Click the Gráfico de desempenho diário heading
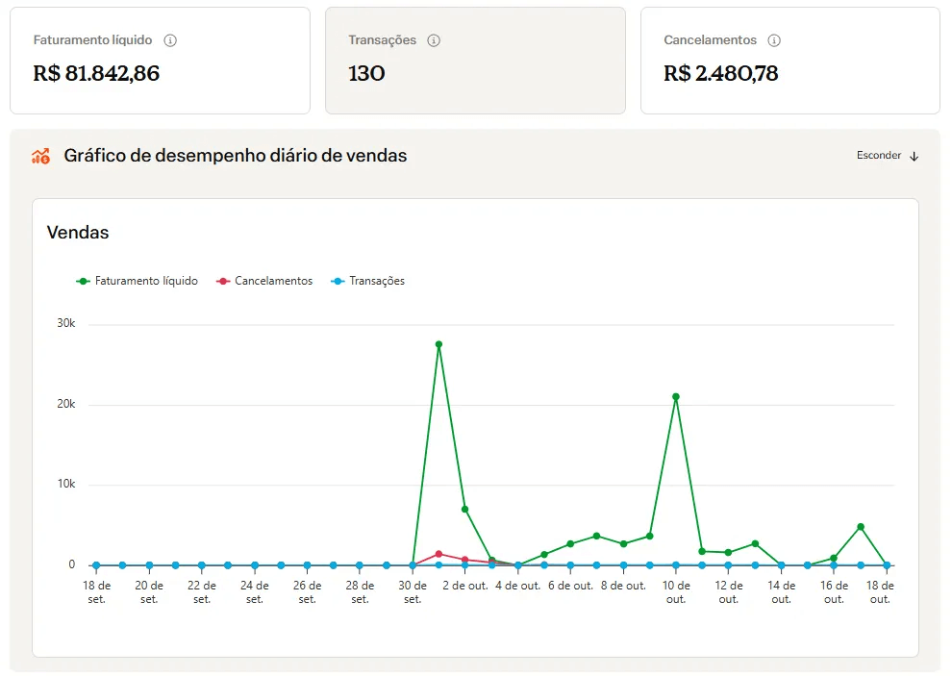952x676 pixels. click(236, 156)
